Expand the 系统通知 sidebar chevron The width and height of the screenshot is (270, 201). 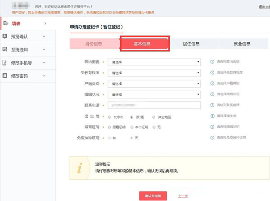coord(44,49)
